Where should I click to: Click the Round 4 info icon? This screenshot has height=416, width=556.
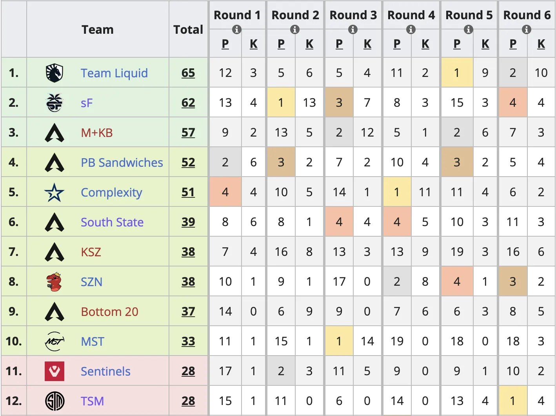click(411, 29)
